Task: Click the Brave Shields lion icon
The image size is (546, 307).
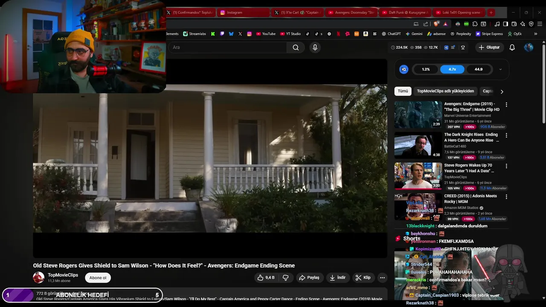Action: tap(436, 24)
